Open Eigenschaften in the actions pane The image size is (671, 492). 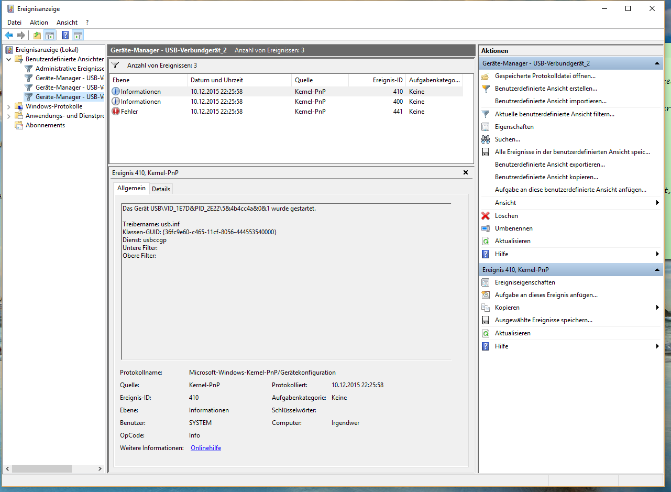[x=514, y=127]
